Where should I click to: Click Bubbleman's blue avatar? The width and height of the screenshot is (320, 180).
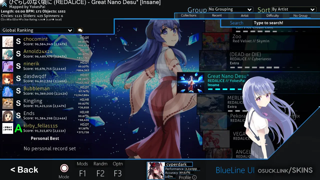pos(8,91)
